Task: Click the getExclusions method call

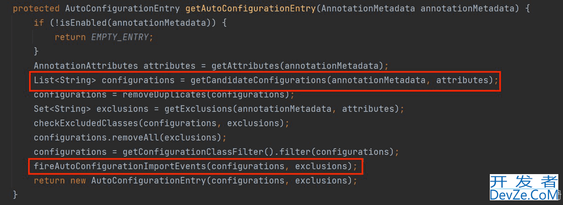Action: (x=198, y=109)
